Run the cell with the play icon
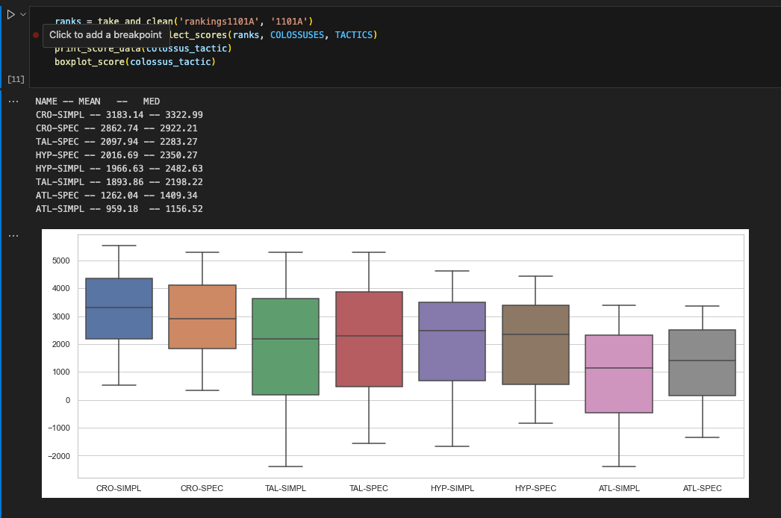The width and height of the screenshot is (781, 518). [x=10, y=15]
